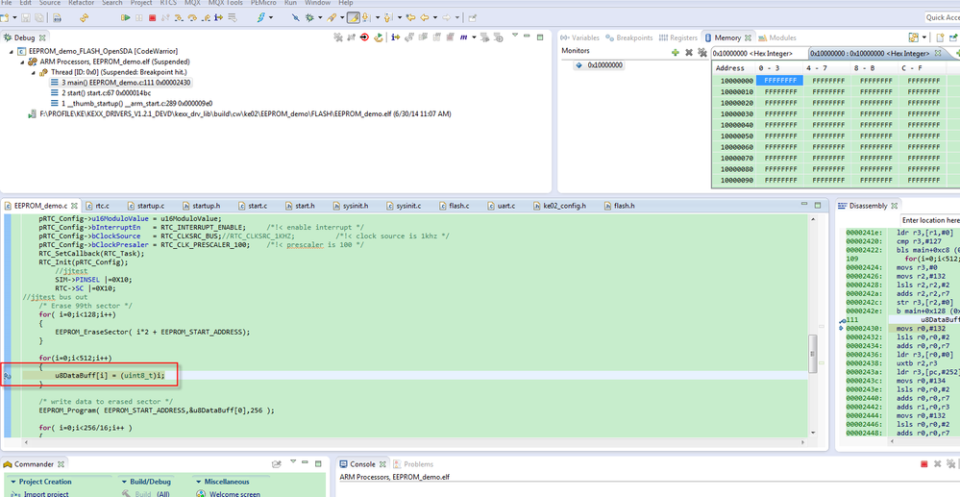This screenshot has width=960, height=497.
Task: Click the Step Return icon
Action: pos(206,17)
